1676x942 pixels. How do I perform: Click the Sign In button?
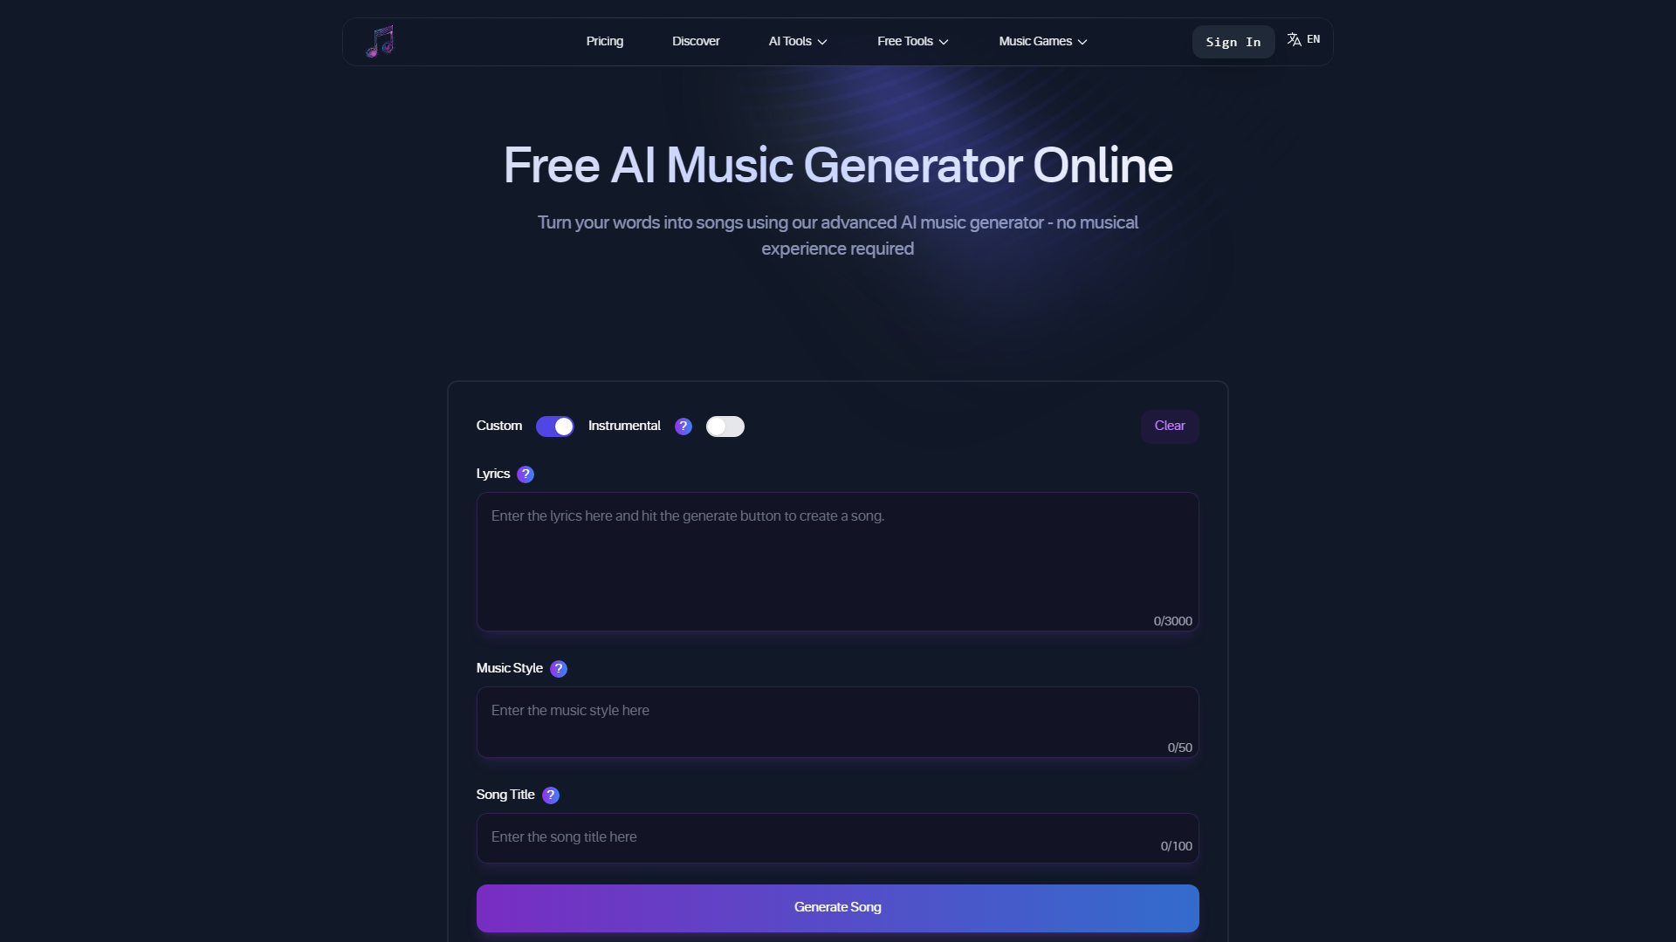(x=1233, y=41)
